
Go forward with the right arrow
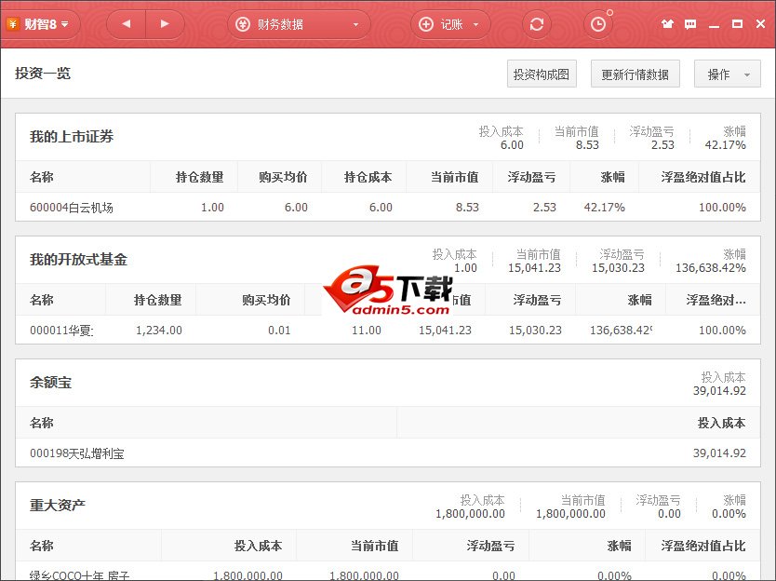tap(165, 24)
